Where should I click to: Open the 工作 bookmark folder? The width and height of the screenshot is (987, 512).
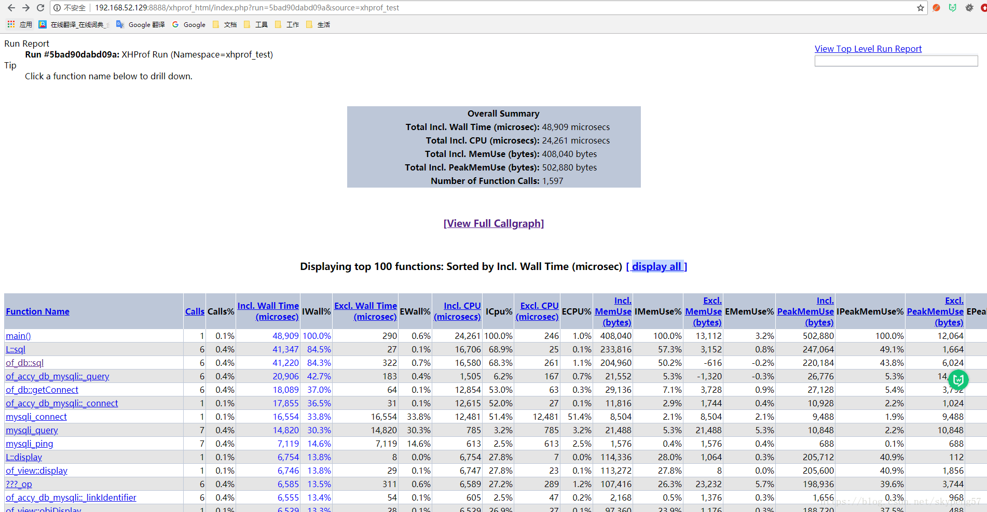(x=287, y=24)
